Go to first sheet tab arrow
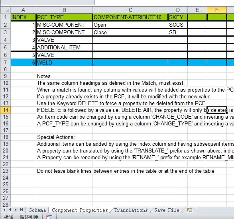Screen dimensions: 234x219 pyautogui.click(x=4, y=210)
